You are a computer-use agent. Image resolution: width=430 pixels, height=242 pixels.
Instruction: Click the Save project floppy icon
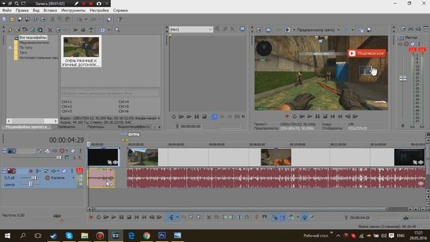[x=19, y=19]
